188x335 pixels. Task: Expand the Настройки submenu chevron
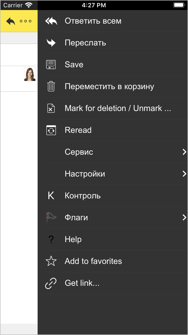tap(184, 174)
